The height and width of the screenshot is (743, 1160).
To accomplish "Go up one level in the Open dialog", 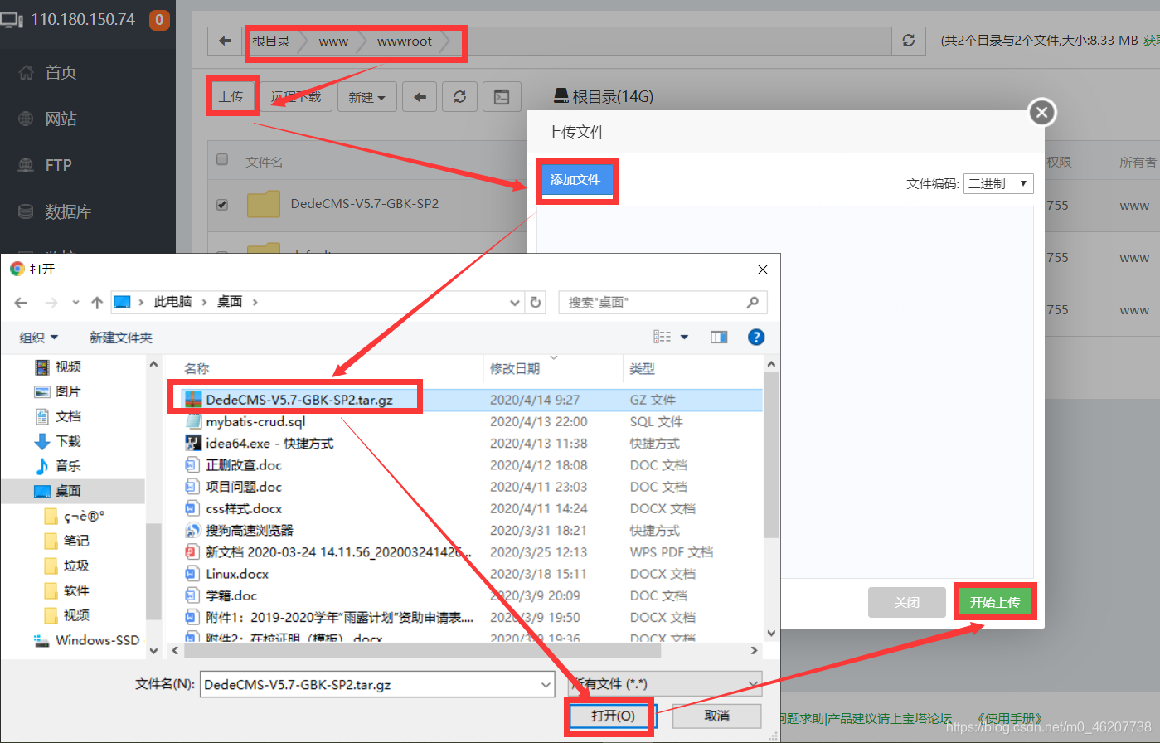I will point(97,303).
